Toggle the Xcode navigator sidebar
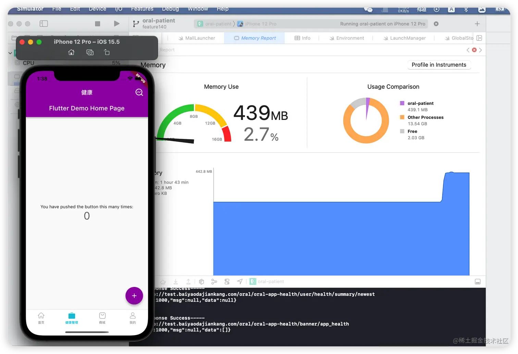The width and height of the screenshot is (518, 354). 44,24
